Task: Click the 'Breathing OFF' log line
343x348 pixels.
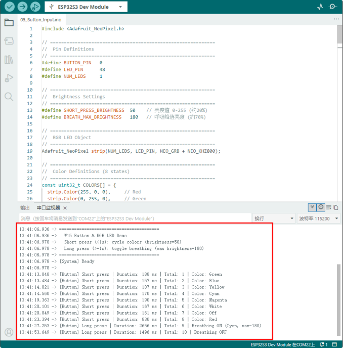Action: point(123,332)
